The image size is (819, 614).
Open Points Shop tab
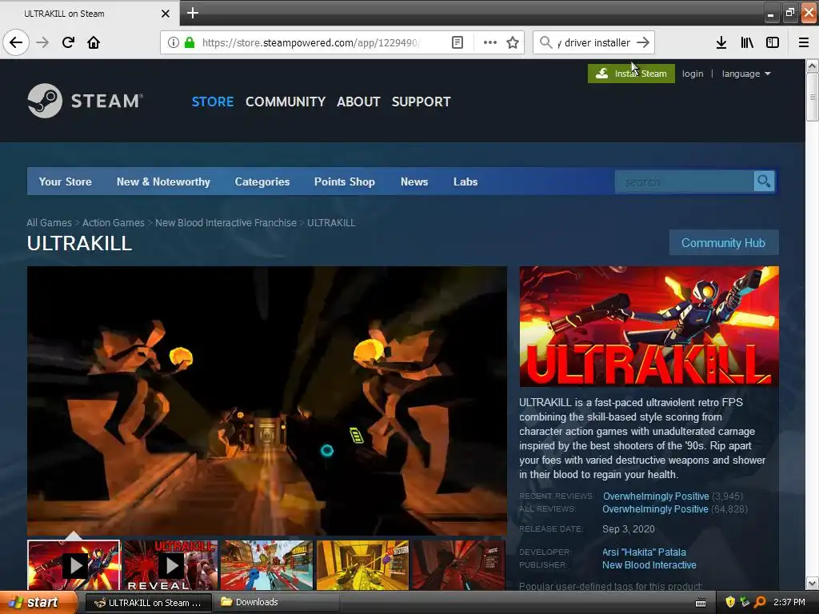point(345,181)
